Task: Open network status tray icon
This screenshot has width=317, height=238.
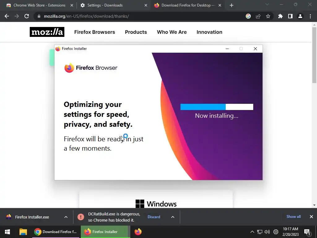Action: tap(260, 232)
